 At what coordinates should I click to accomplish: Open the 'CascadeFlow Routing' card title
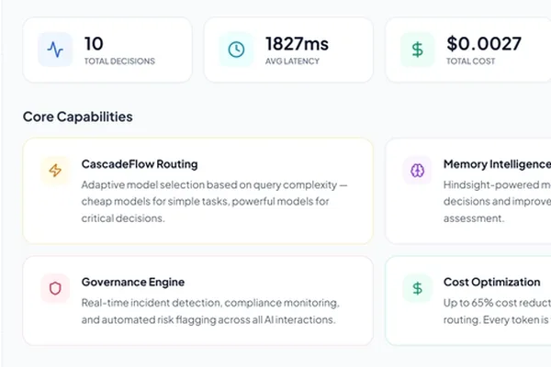[140, 164]
